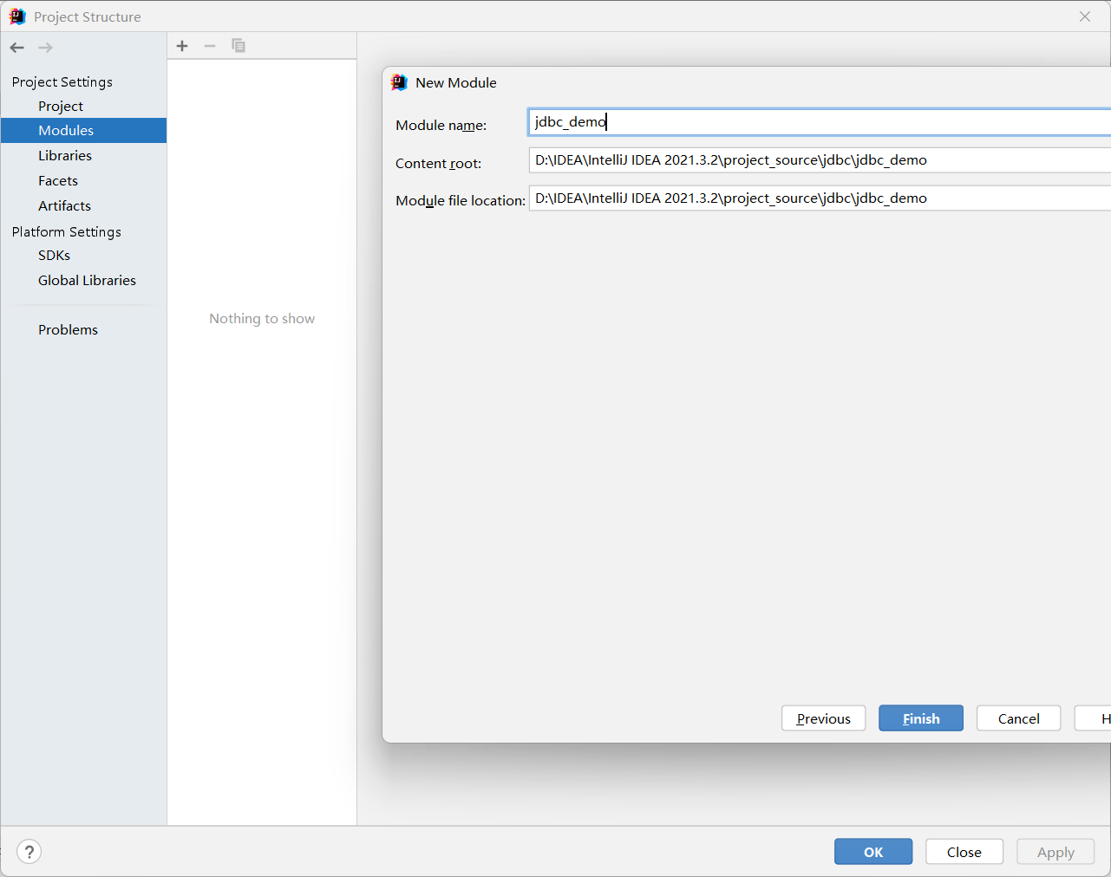Open the Problems item

click(x=68, y=329)
